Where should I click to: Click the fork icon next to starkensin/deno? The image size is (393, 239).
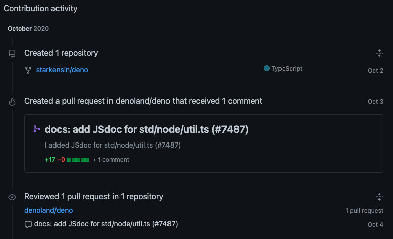(x=28, y=70)
